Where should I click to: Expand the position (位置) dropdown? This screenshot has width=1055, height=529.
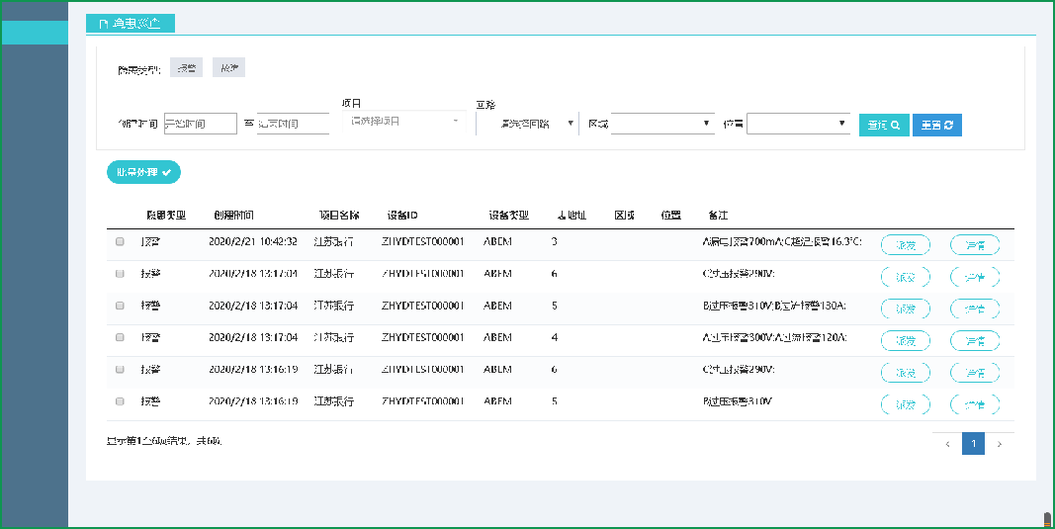797,124
